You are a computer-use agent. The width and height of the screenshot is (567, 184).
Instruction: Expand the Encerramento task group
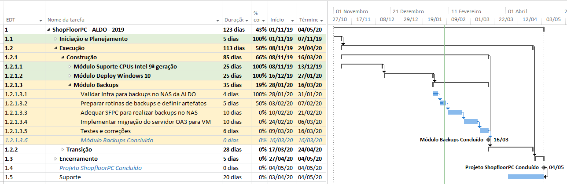(55, 159)
